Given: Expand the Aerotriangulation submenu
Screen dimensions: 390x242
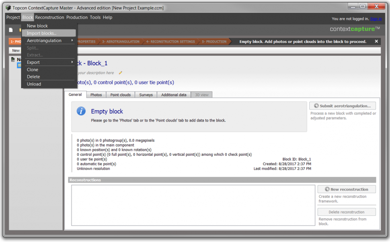Looking at the screenshot, I should [x=49, y=41].
